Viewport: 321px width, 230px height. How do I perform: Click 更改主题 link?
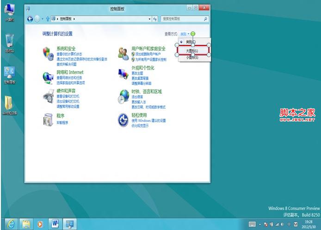137,73
